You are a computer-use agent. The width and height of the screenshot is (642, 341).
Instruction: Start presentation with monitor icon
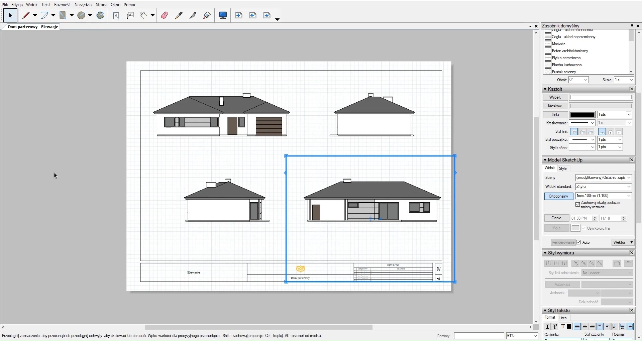pos(223,15)
